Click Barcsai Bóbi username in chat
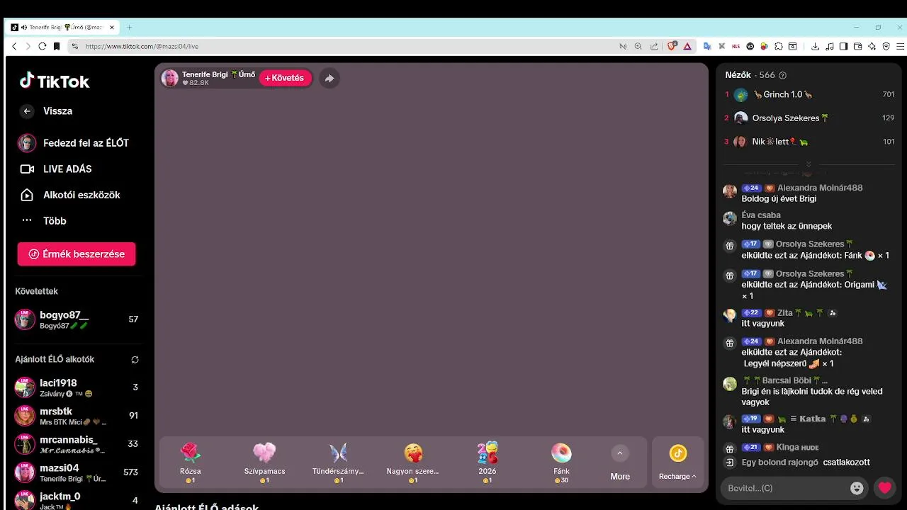907x510 pixels. coord(785,380)
